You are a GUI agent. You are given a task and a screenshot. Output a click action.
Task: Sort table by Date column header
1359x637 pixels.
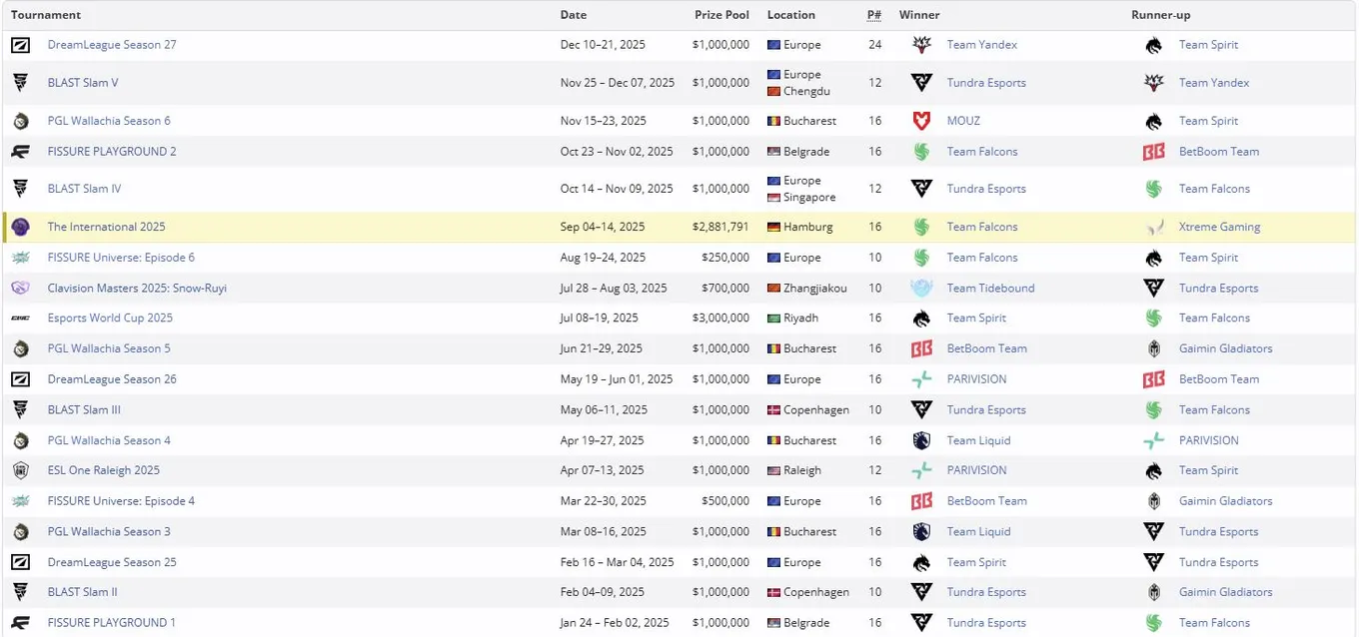574,15
